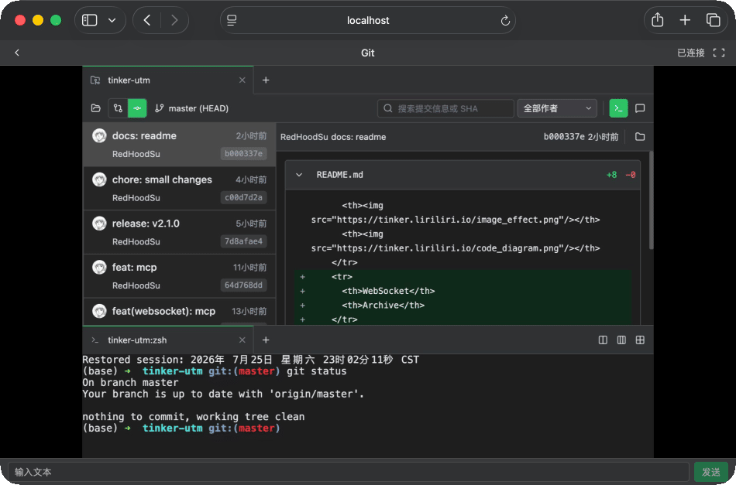Click the README.md file name header
The width and height of the screenshot is (736, 485).
(339, 175)
